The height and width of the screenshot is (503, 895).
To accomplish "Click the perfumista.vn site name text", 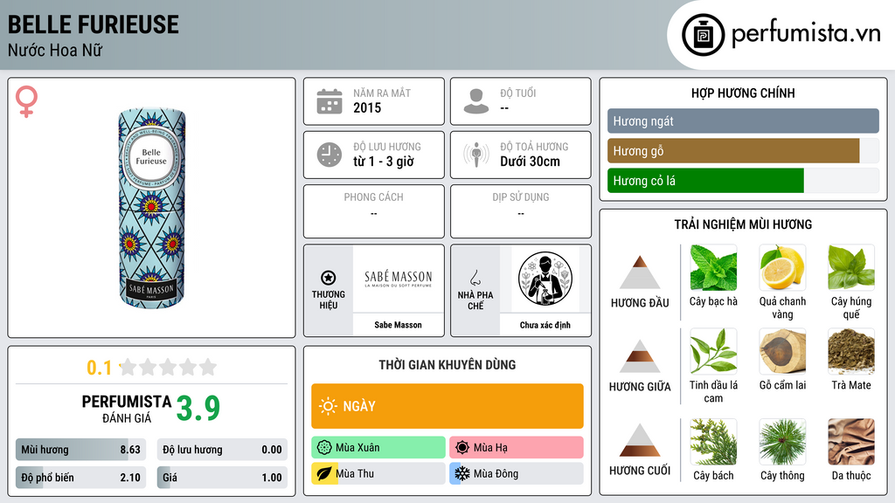I will click(x=806, y=33).
